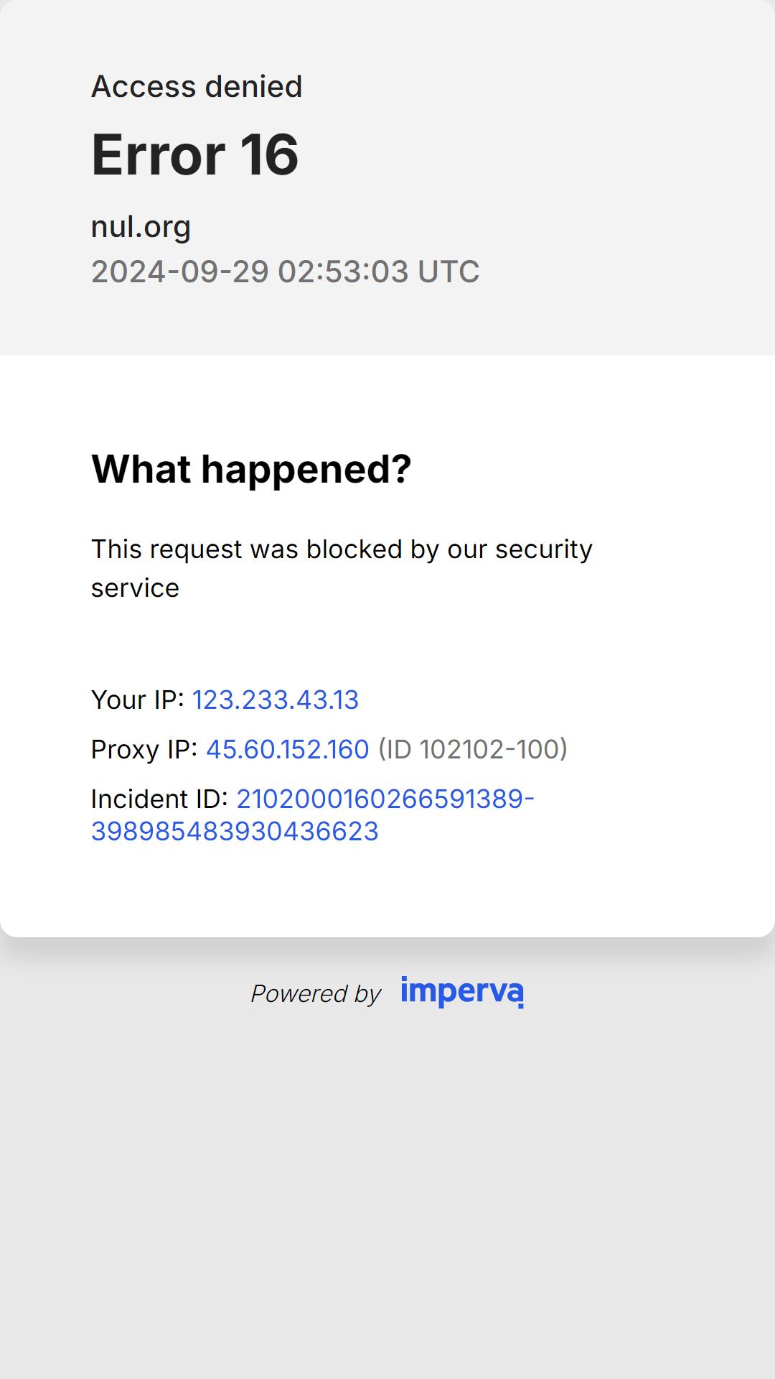Click the blocked request message
Viewport: 775px width, 1379px height.
tap(342, 568)
